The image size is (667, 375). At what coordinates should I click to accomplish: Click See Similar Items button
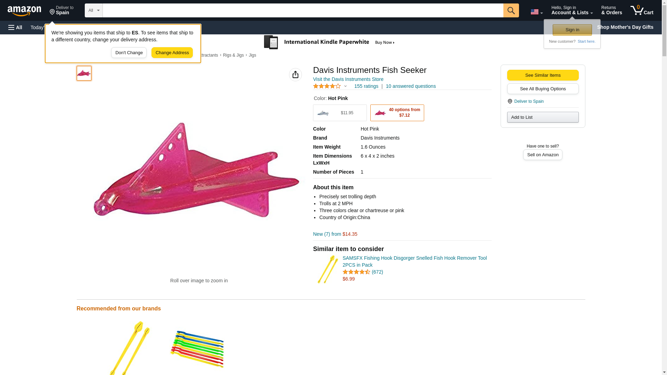[x=542, y=75]
